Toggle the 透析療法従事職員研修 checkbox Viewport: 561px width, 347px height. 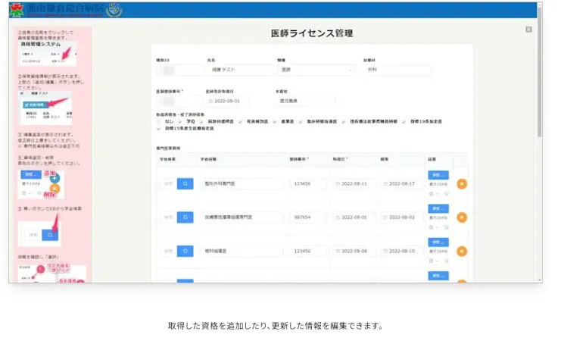click(343, 122)
